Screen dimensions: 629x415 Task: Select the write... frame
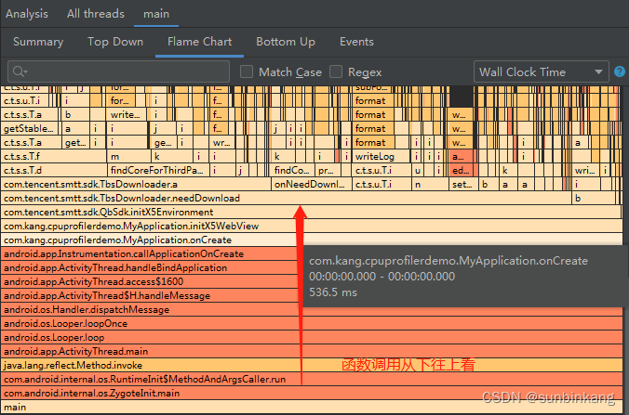pos(127,114)
